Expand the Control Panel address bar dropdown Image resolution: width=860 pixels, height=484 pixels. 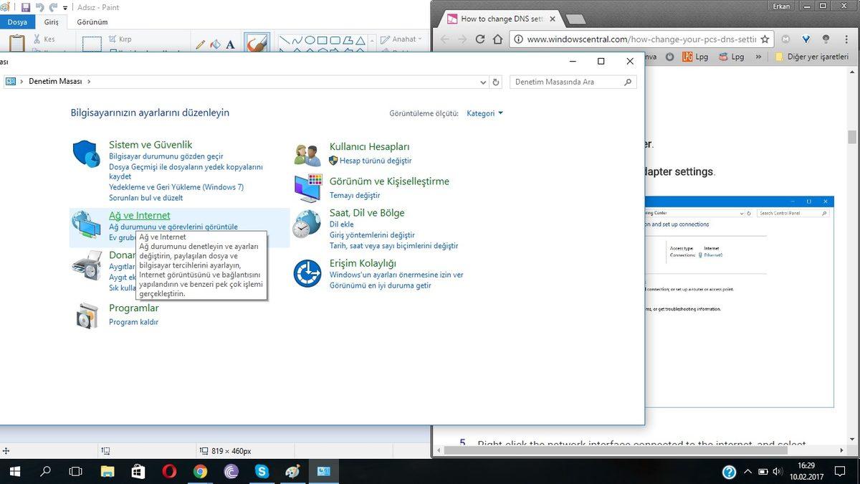[483, 82]
